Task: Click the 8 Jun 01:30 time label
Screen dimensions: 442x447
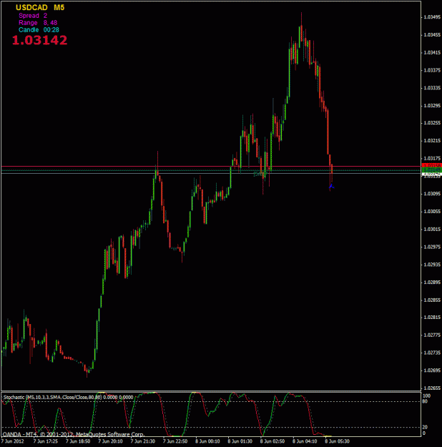Action: (x=240, y=441)
